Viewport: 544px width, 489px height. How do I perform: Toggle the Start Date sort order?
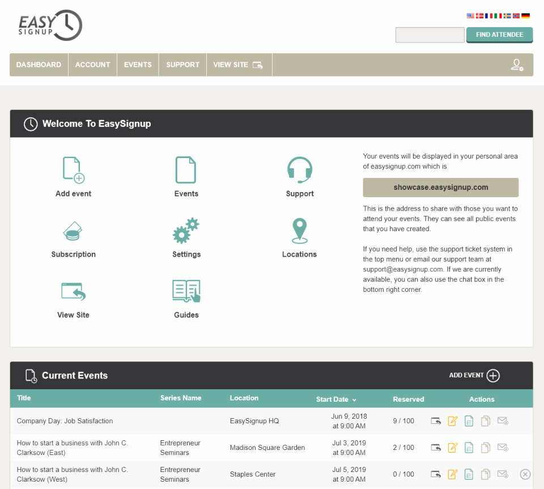coord(336,399)
